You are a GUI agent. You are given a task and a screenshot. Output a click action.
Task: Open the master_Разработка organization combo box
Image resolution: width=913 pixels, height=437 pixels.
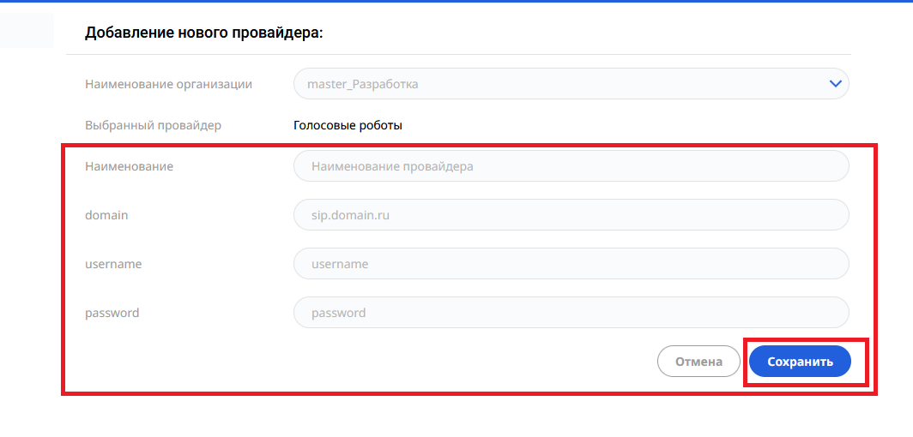click(x=571, y=84)
